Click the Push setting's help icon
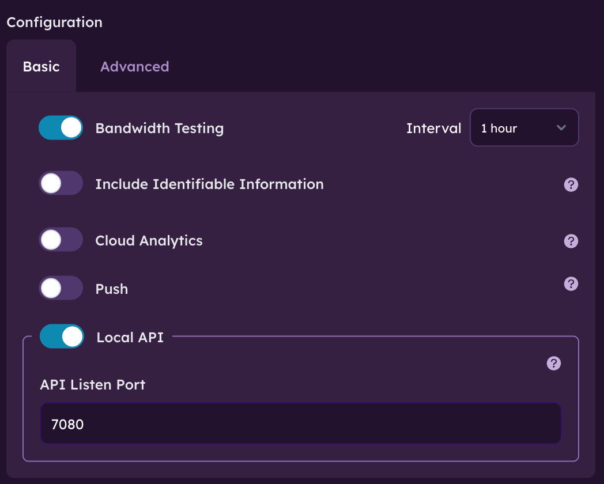This screenshot has height=484, width=604. coord(571,283)
